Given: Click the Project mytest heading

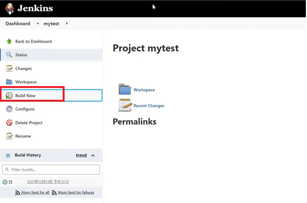Looking at the screenshot, I should point(146,48).
